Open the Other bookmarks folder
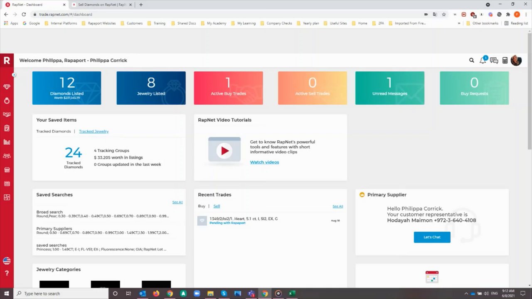The image size is (532, 299). [482, 23]
